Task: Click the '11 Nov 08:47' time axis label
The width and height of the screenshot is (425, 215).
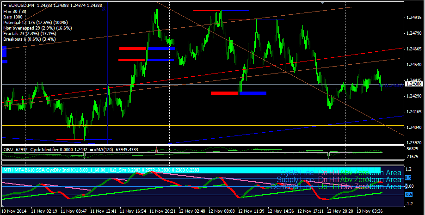Action: [x=74, y=211]
